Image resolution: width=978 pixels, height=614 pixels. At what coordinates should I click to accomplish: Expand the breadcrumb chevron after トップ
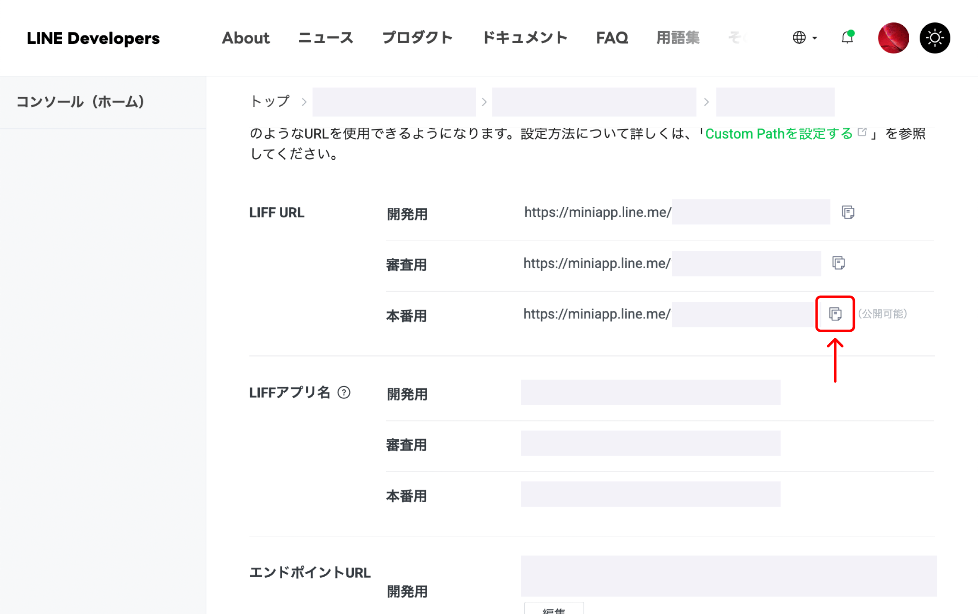click(304, 102)
